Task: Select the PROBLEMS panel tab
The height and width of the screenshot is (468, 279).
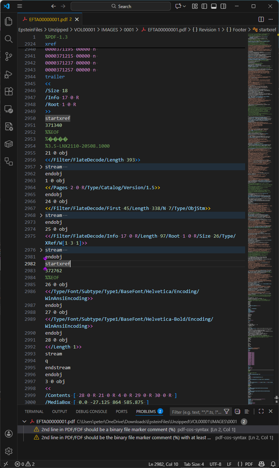Action: pos(150,412)
